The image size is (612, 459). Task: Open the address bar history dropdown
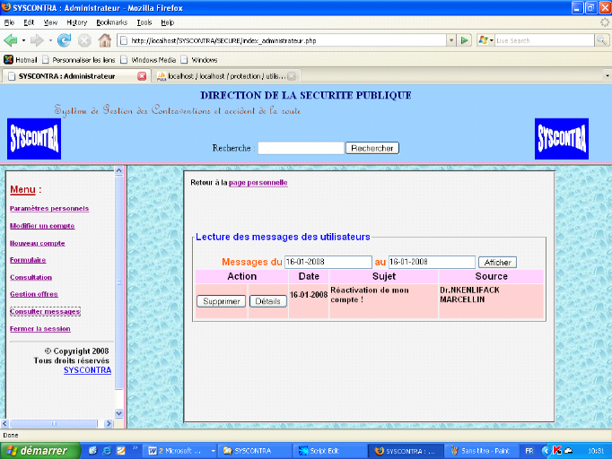(450, 40)
